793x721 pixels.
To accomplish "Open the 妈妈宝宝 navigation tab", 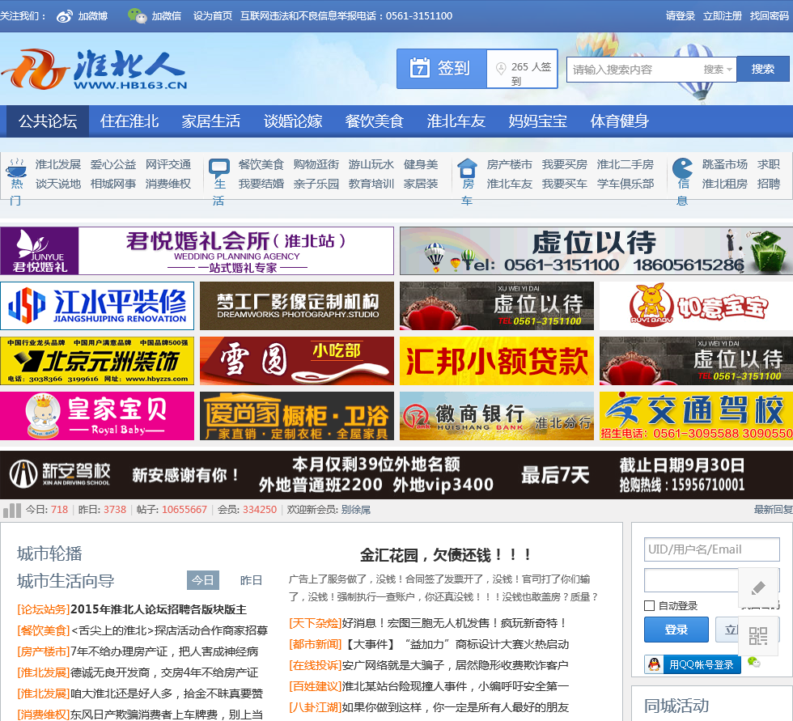I will 537,121.
